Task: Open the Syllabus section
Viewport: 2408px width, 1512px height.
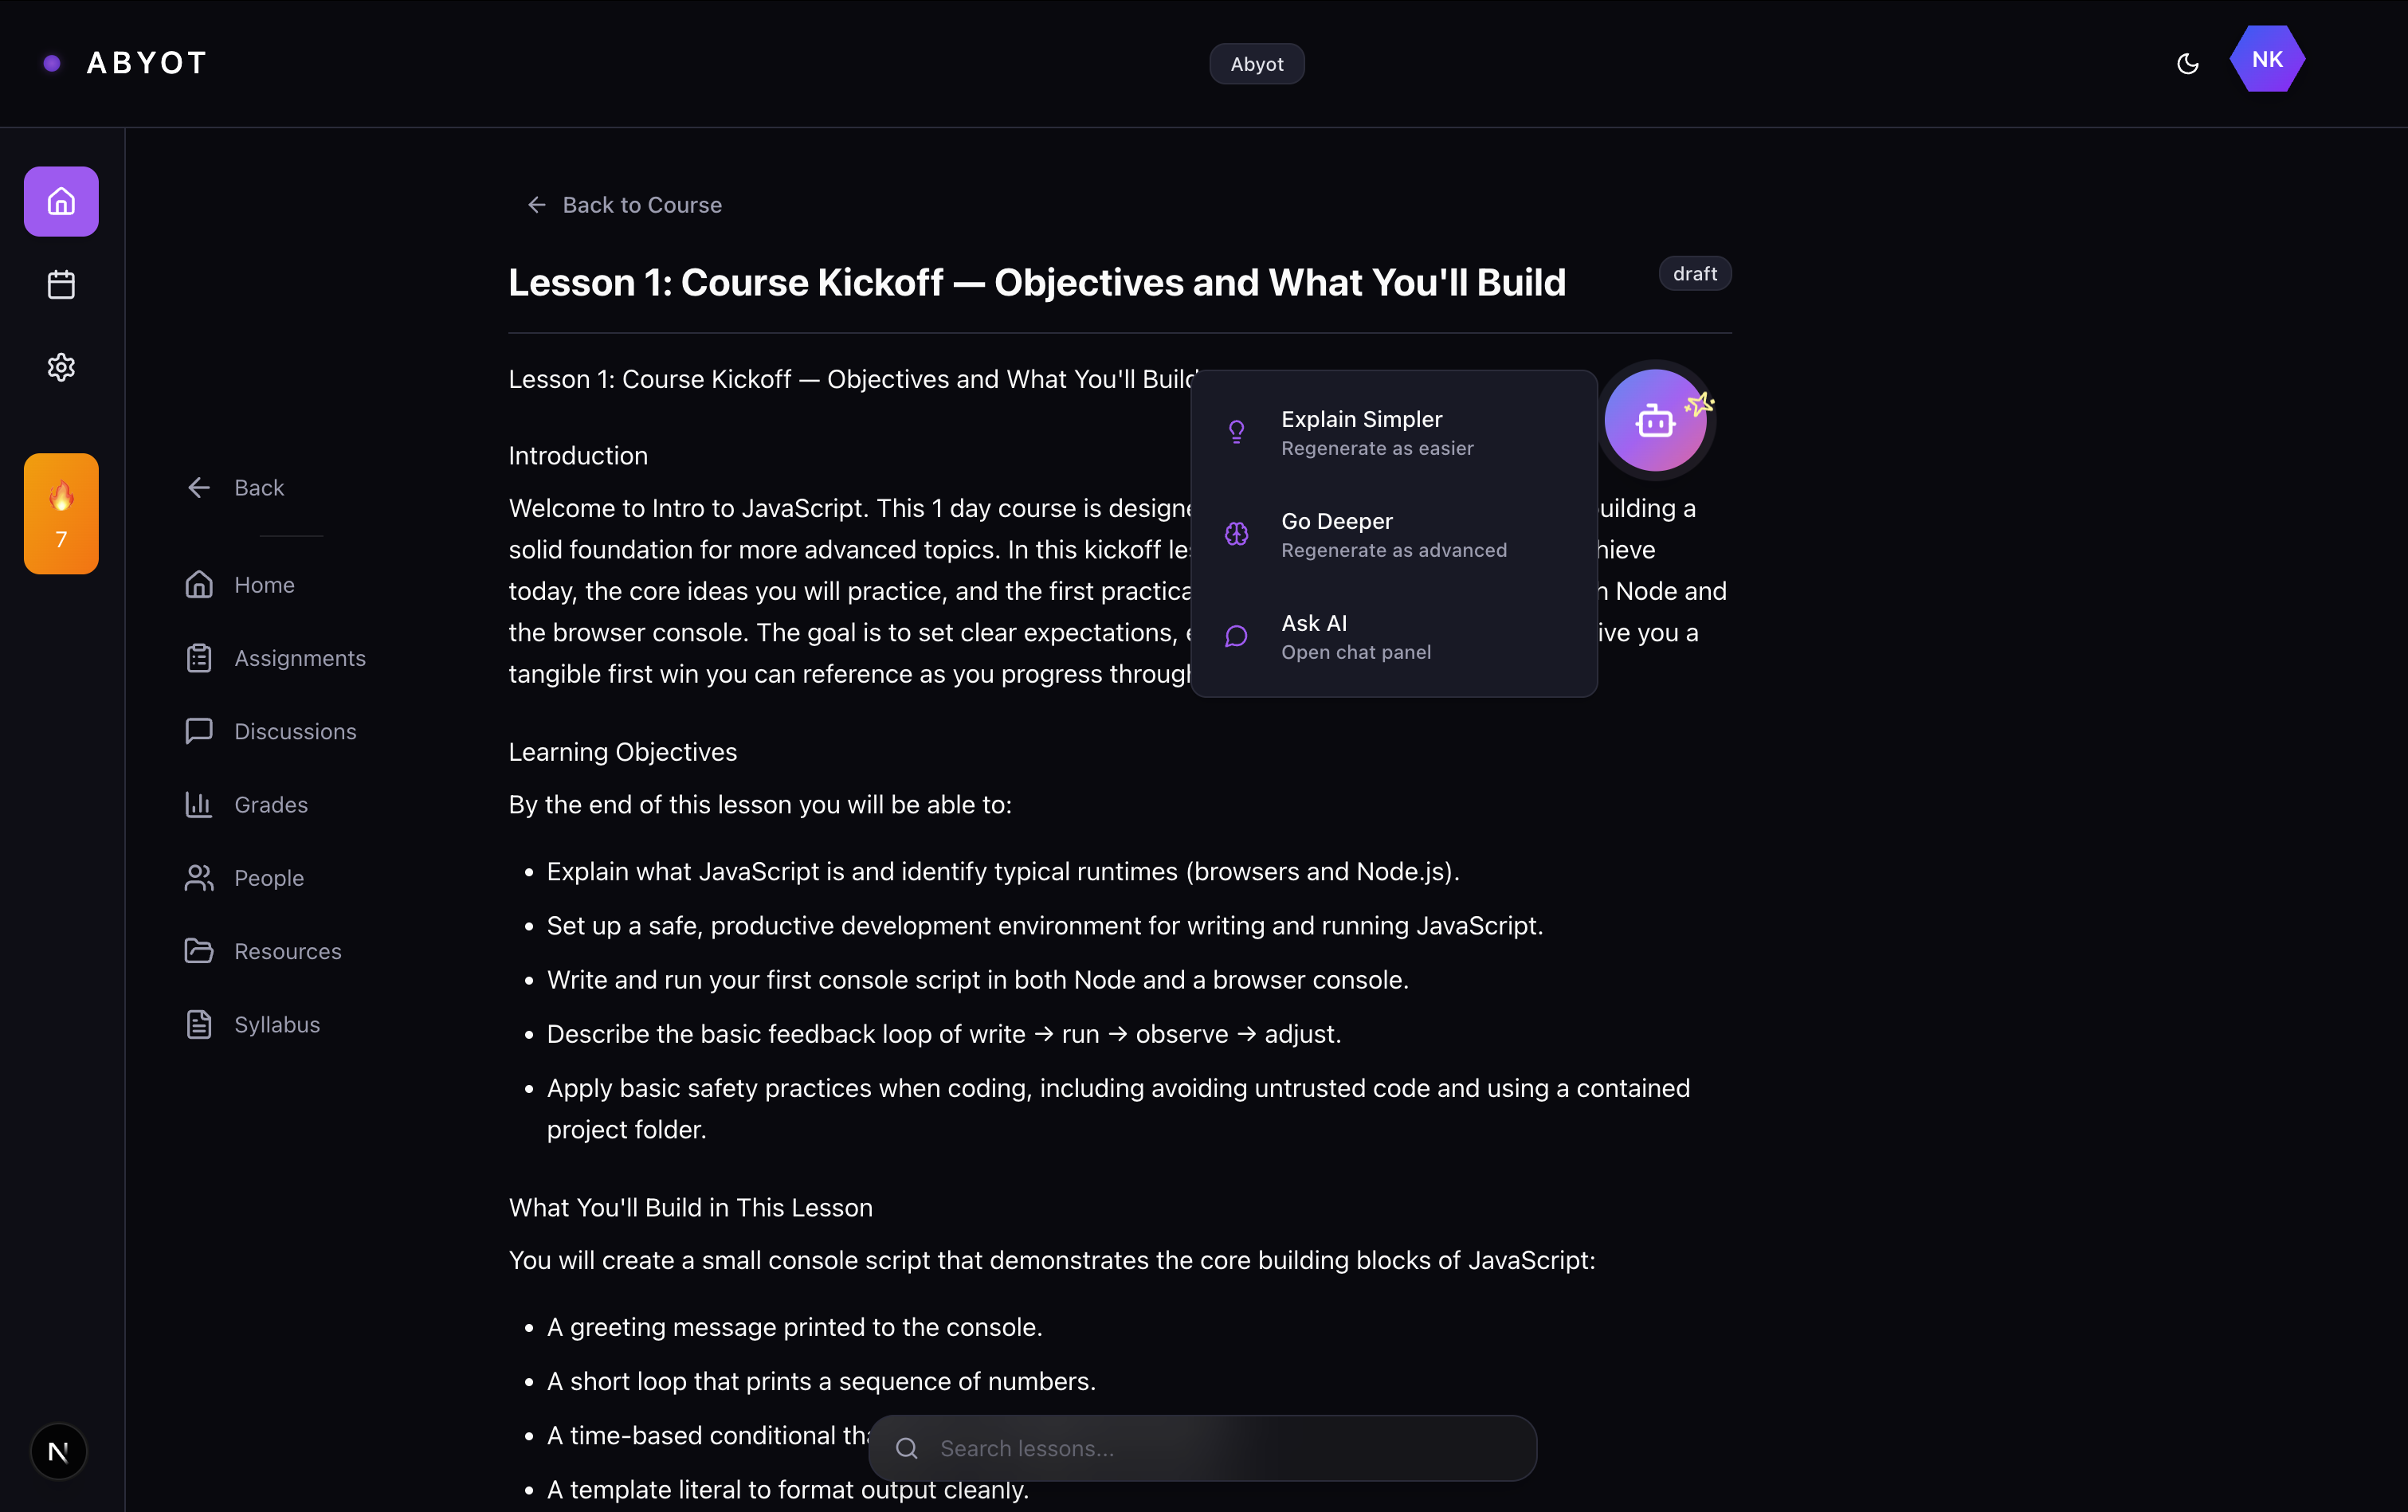Action: (276, 1024)
